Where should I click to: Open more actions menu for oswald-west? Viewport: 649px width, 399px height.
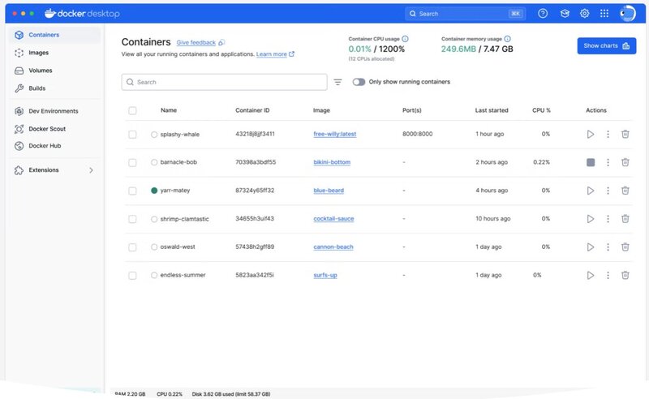pyautogui.click(x=608, y=247)
